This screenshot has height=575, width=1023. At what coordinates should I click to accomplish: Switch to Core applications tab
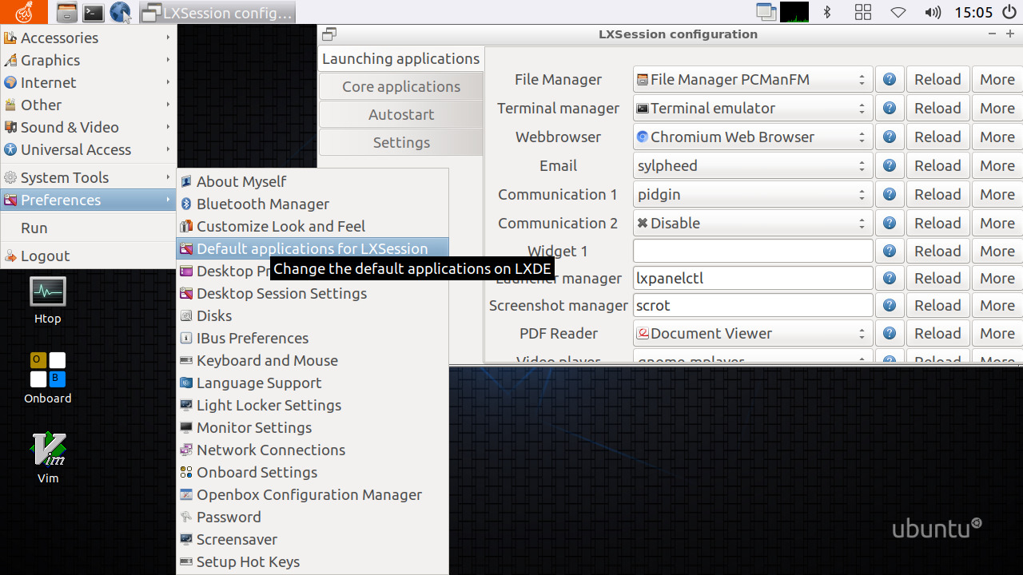click(x=401, y=87)
